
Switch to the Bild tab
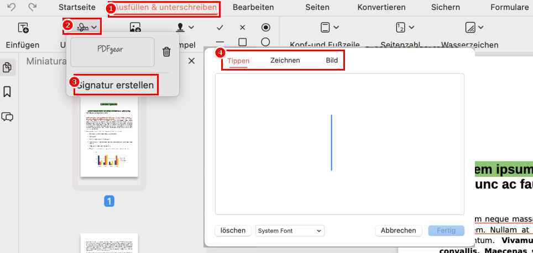332,60
